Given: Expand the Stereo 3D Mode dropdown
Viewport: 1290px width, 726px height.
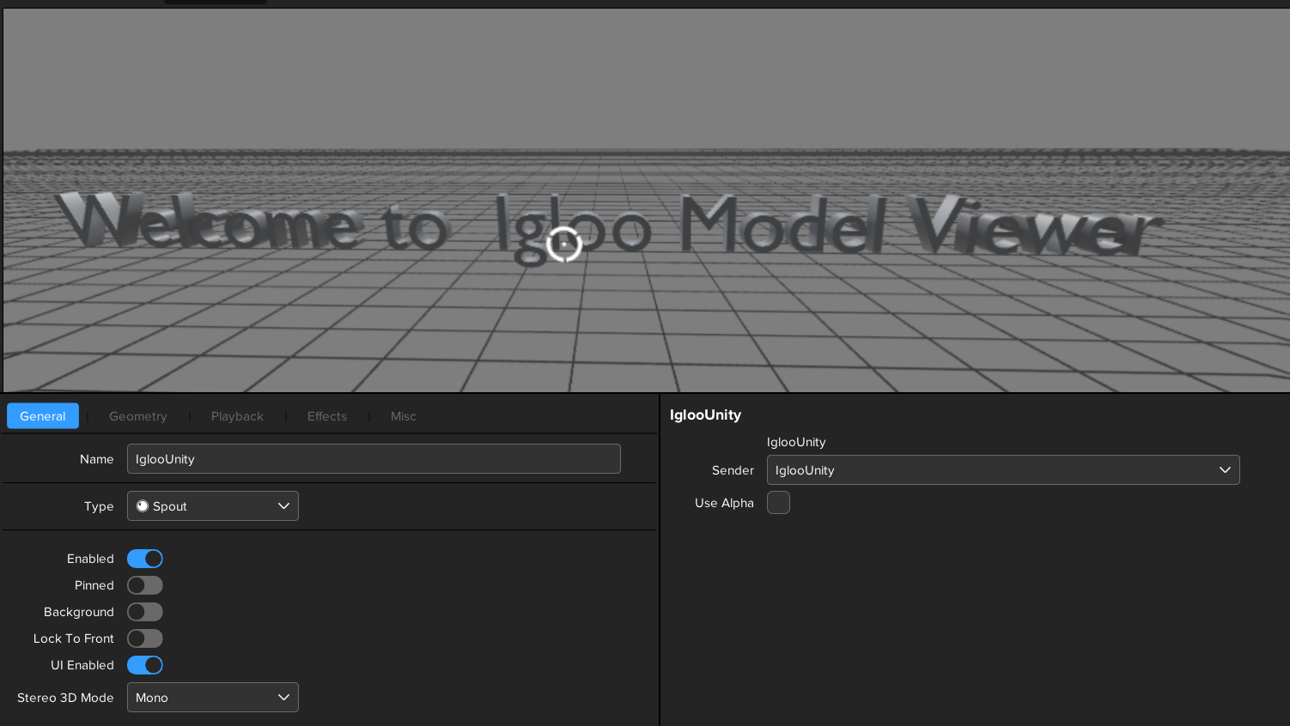Looking at the screenshot, I should pyautogui.click(x=213, y=698).
